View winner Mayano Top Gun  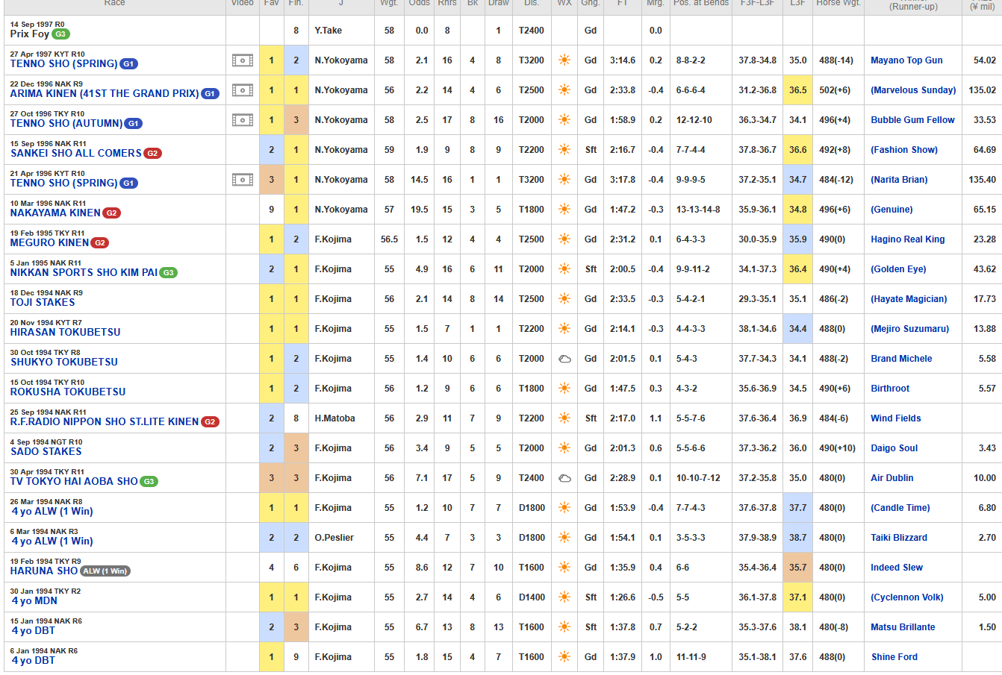coord(906,60)
